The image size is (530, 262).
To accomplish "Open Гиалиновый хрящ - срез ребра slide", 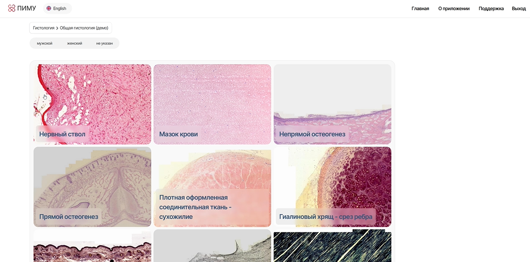I will [333, 187].
